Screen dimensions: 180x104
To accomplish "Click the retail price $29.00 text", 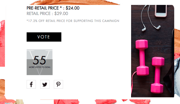I will (47, 14).
